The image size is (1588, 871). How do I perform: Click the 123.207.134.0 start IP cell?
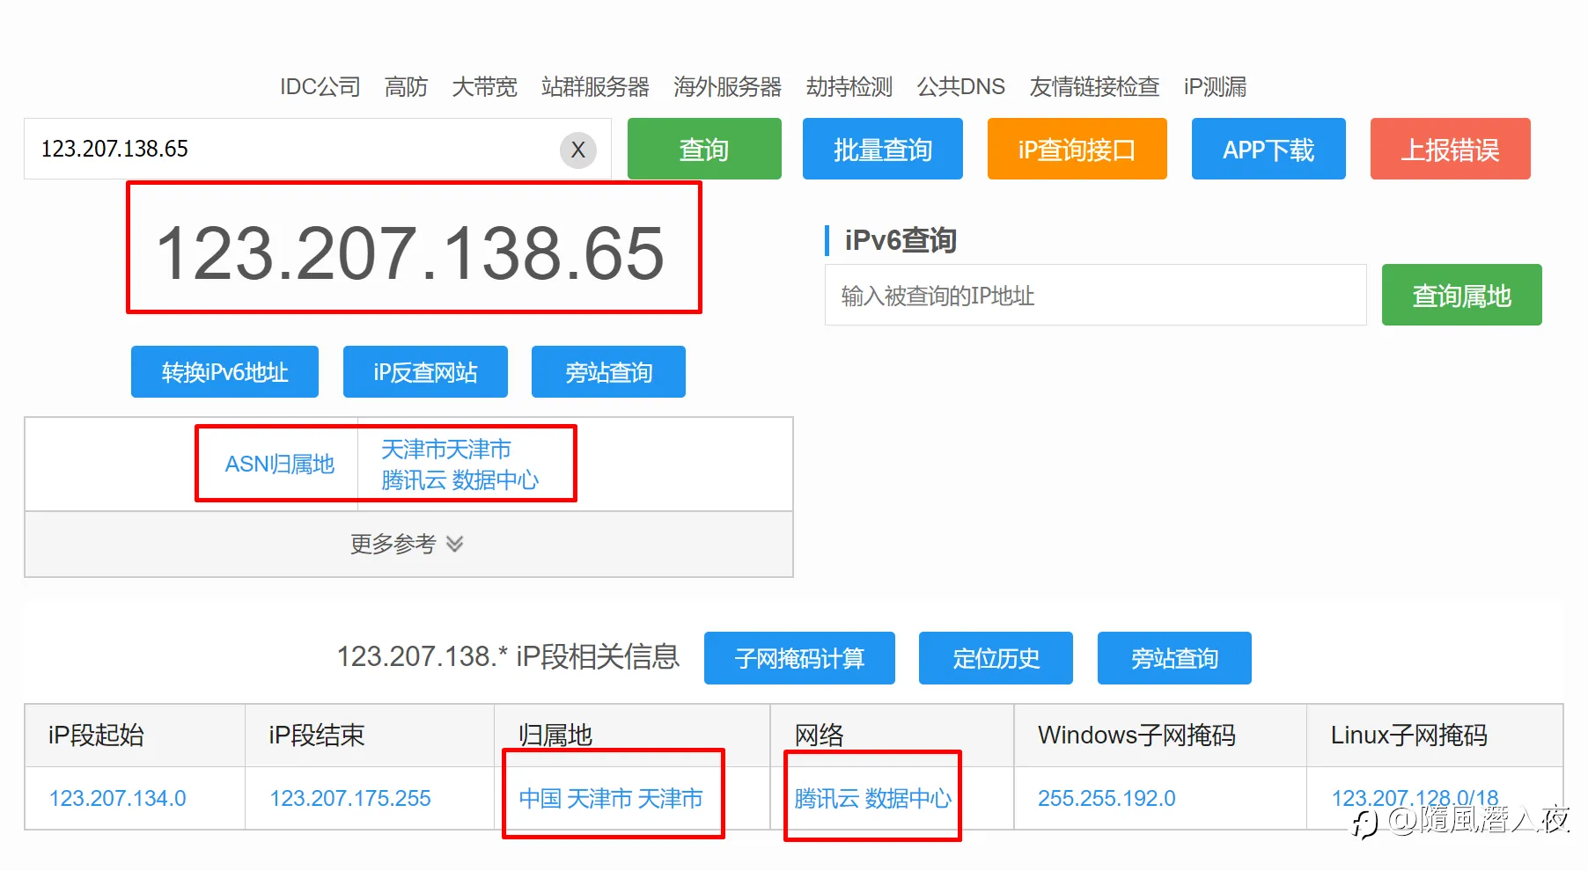pos(117,798)
